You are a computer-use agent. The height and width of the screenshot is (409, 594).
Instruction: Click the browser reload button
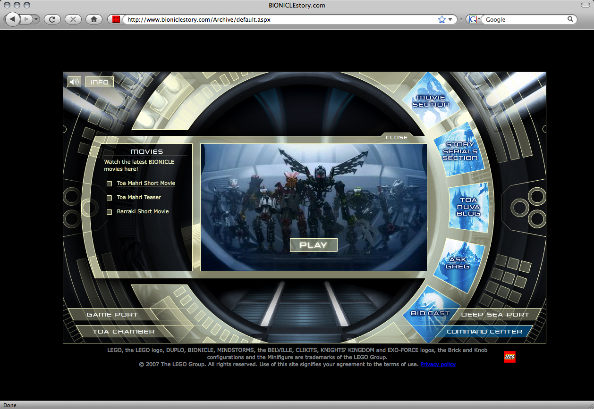point(52,19)
